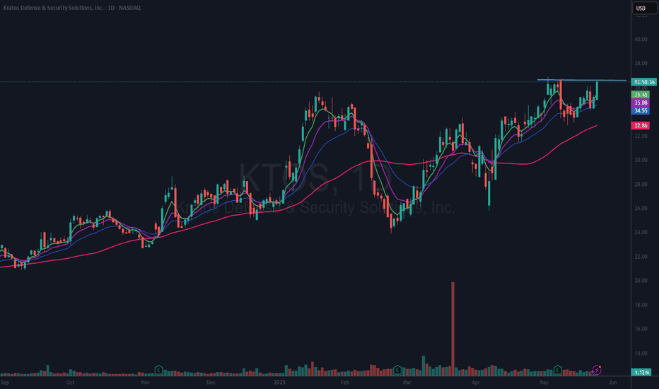Screen dimensions: 659x389
Task: Click the 26.00 price axis label
Action: [x=641, y=209]
